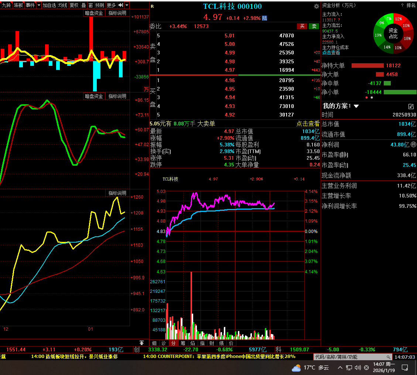Toggle the 叠 overlay option
Screen dimensions: 417x375
(x=83, y=5)
